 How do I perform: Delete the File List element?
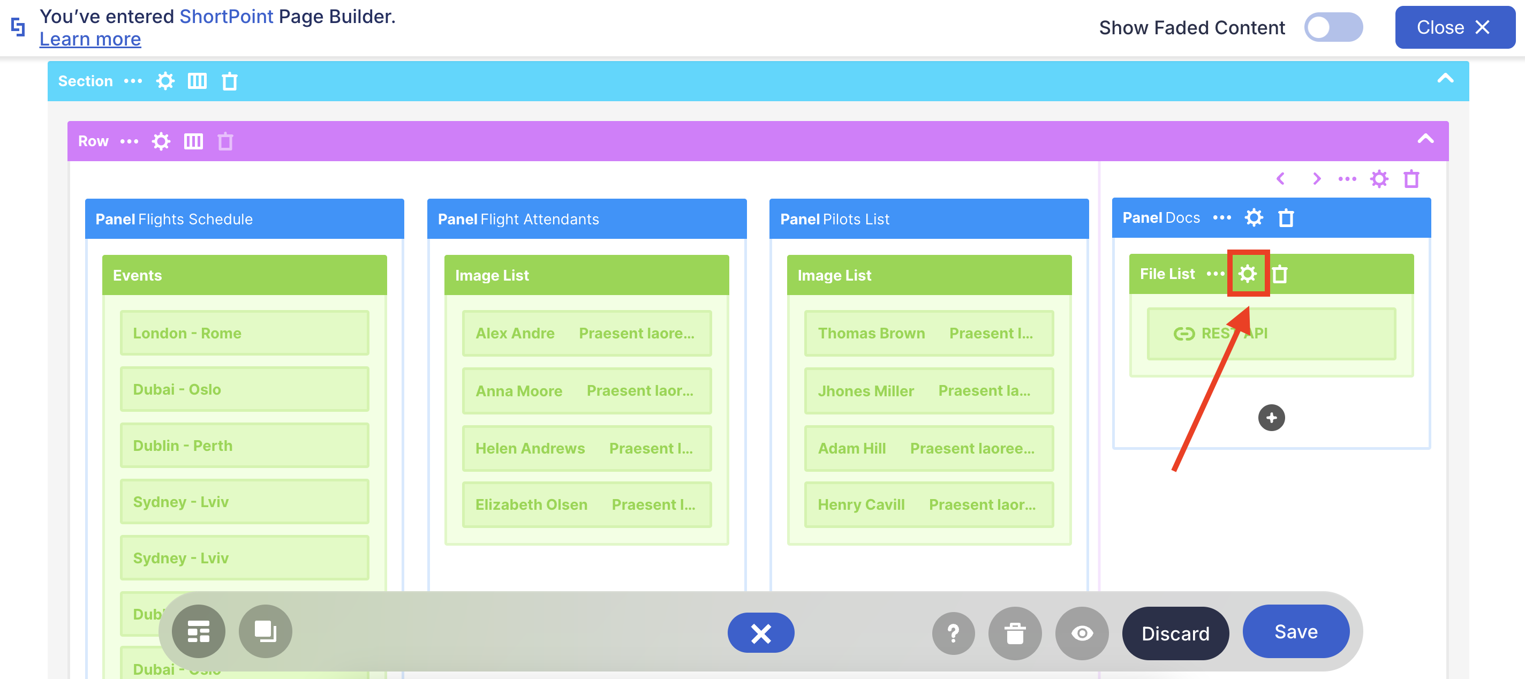tap(1279, 274)
